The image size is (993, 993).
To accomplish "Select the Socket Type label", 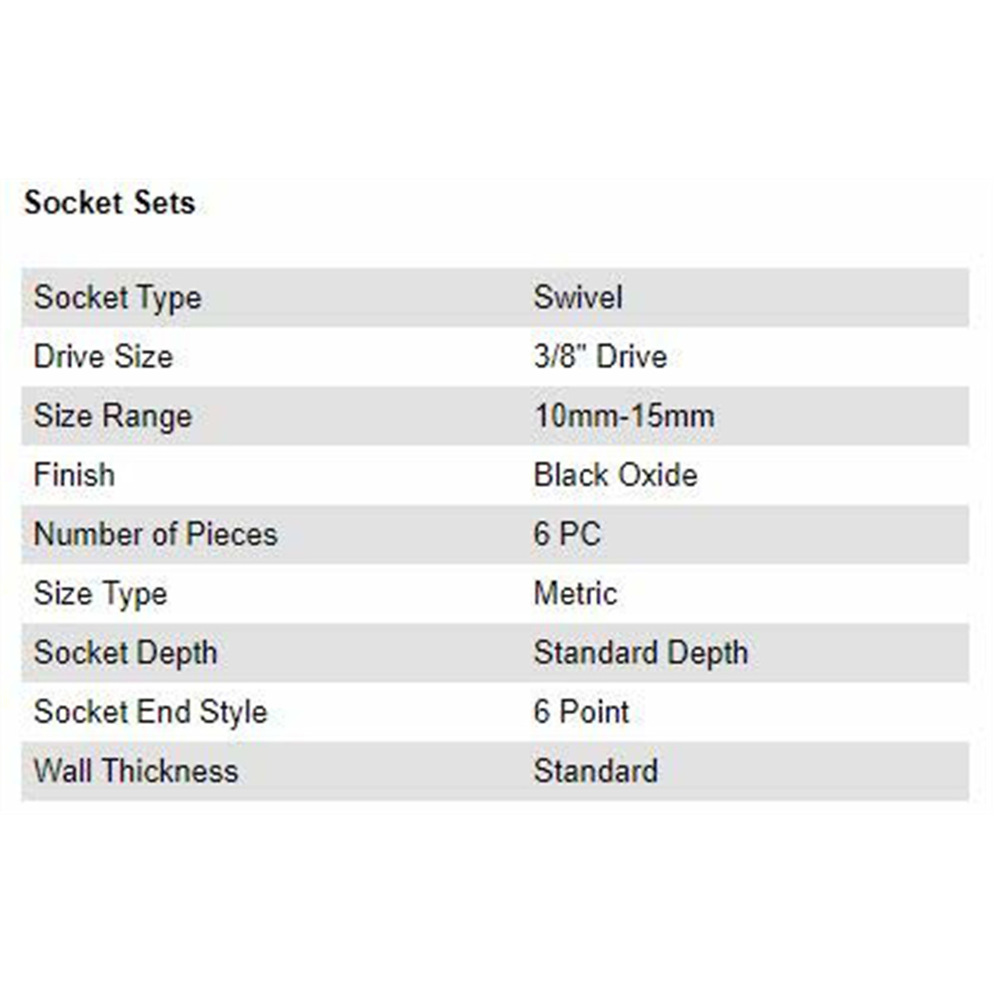I will pyautogui.click(x=118, y=298).
